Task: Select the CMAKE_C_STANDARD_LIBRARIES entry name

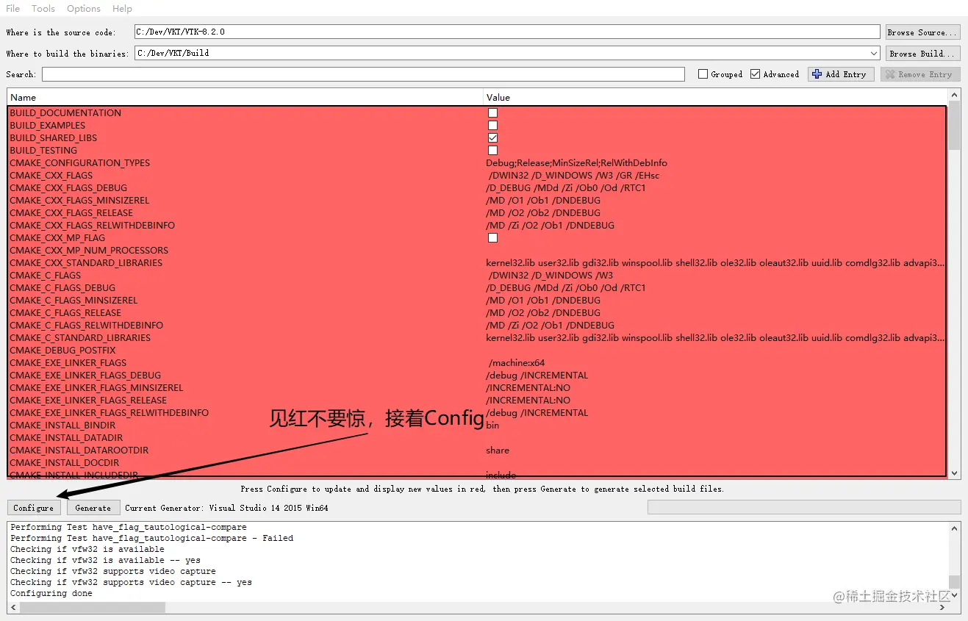Action: [80, 337]
